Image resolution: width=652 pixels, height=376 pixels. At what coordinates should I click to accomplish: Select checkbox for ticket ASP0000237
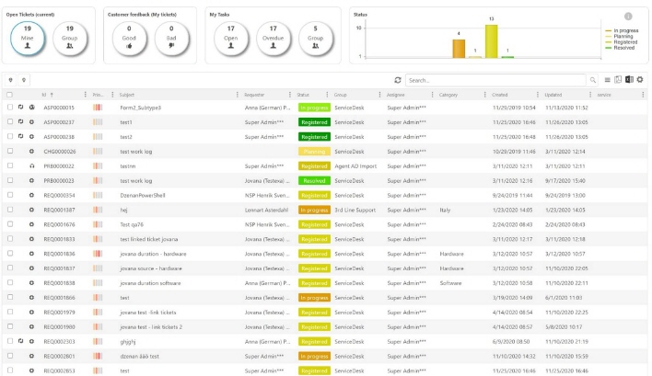[10, 121]
